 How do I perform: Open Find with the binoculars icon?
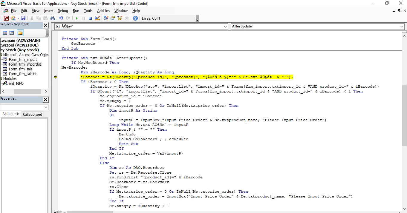[x=53, y=18]
